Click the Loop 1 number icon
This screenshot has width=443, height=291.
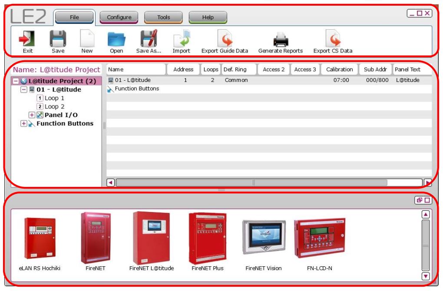coord(40,98)
